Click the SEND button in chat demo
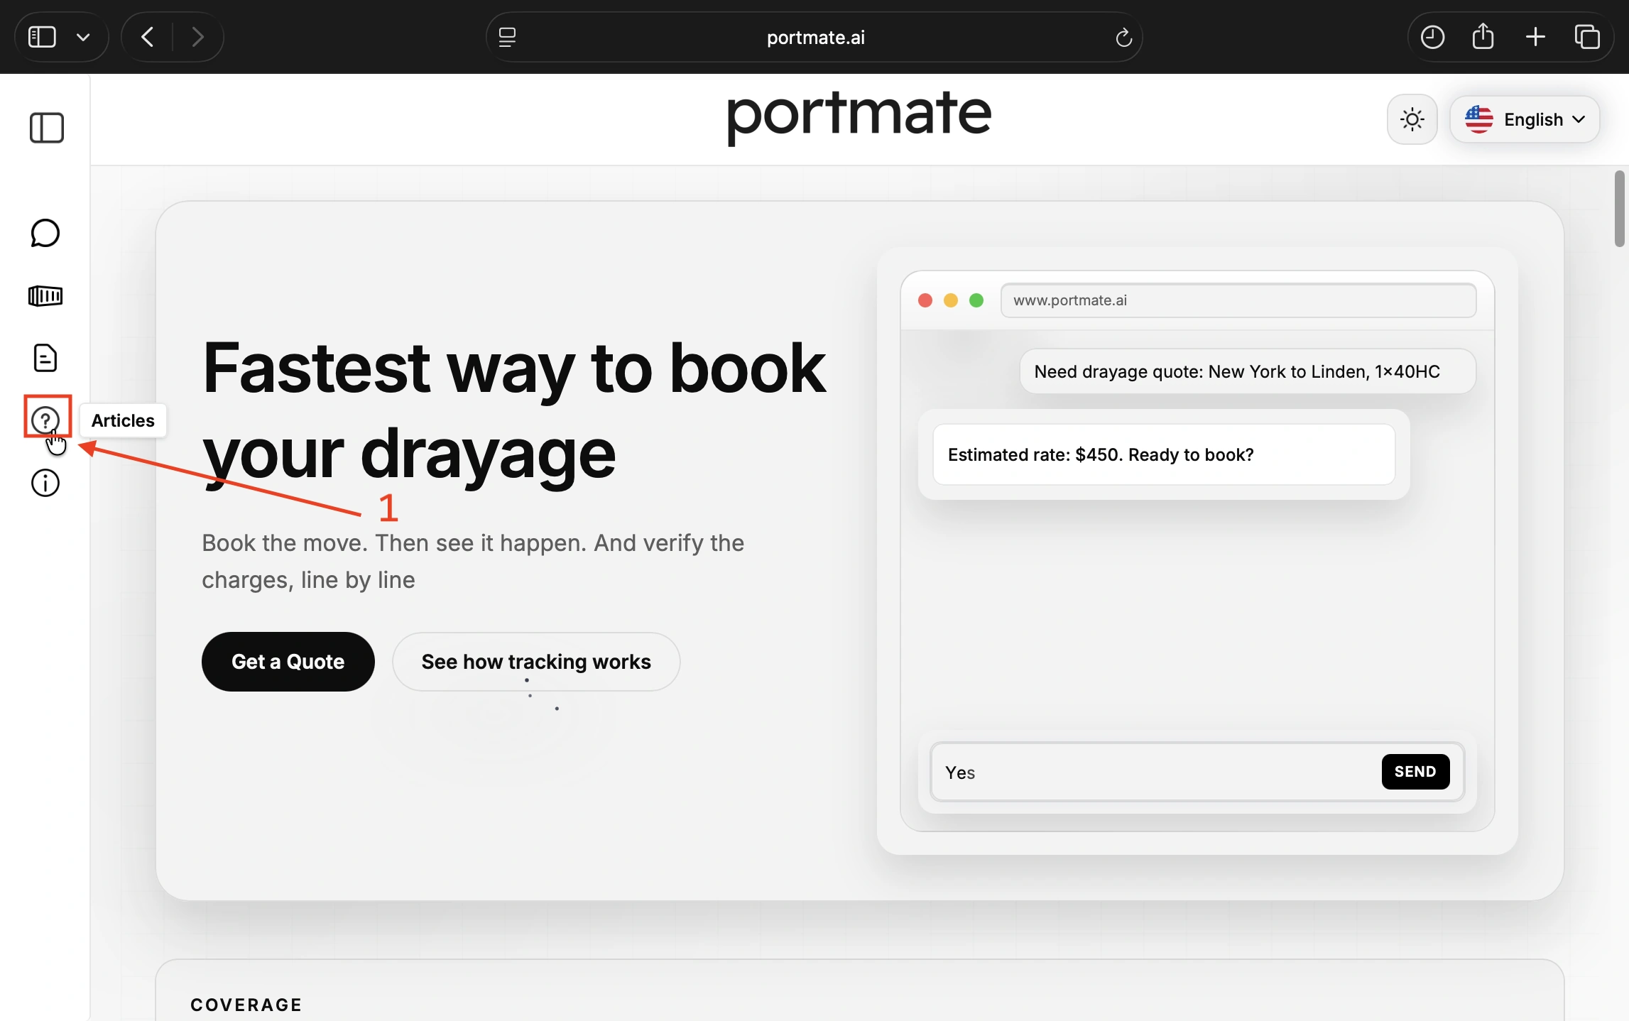Image resolution: width=1629 pixels, height=1021 pixels. pos(1415,771)
